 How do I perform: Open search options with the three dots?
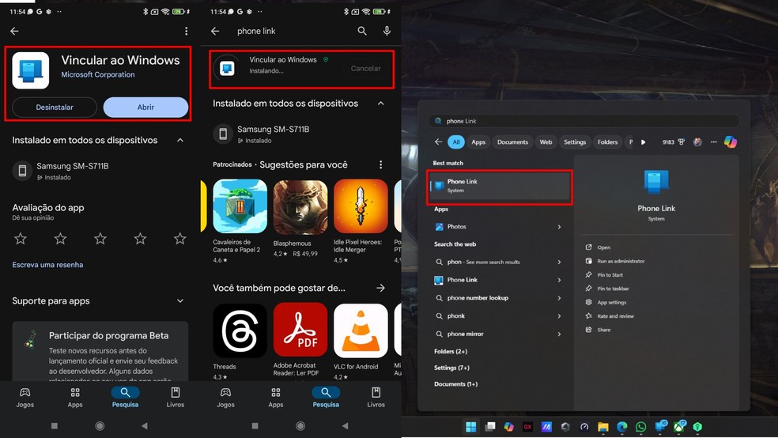point(713,142)
